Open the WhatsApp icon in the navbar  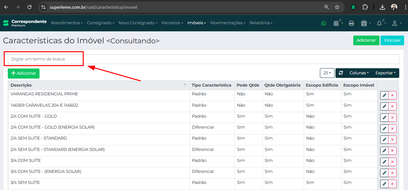point(323,23)
